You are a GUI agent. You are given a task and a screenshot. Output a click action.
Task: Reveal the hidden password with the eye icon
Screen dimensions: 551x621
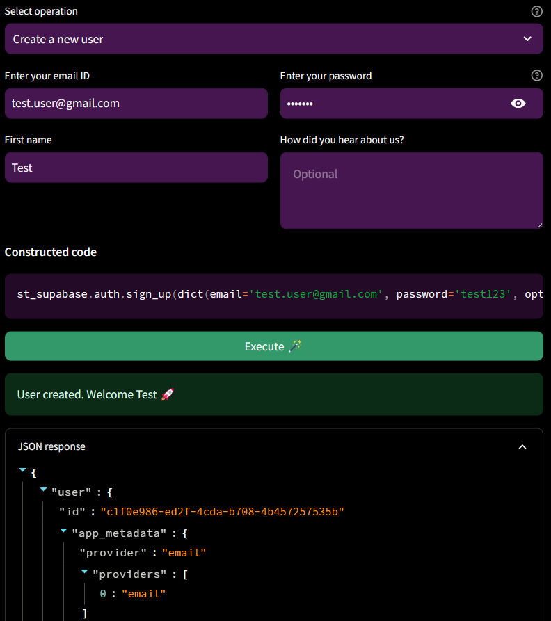click(518, 103)
